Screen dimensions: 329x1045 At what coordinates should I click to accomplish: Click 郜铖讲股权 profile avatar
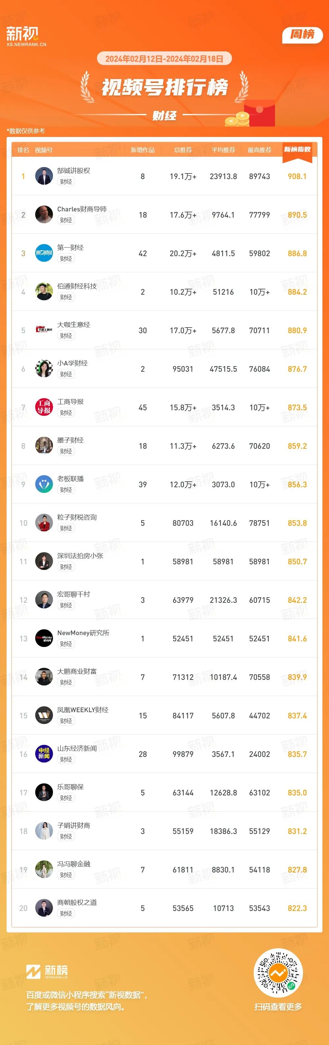pyautogui.click(x=44, y=176)
